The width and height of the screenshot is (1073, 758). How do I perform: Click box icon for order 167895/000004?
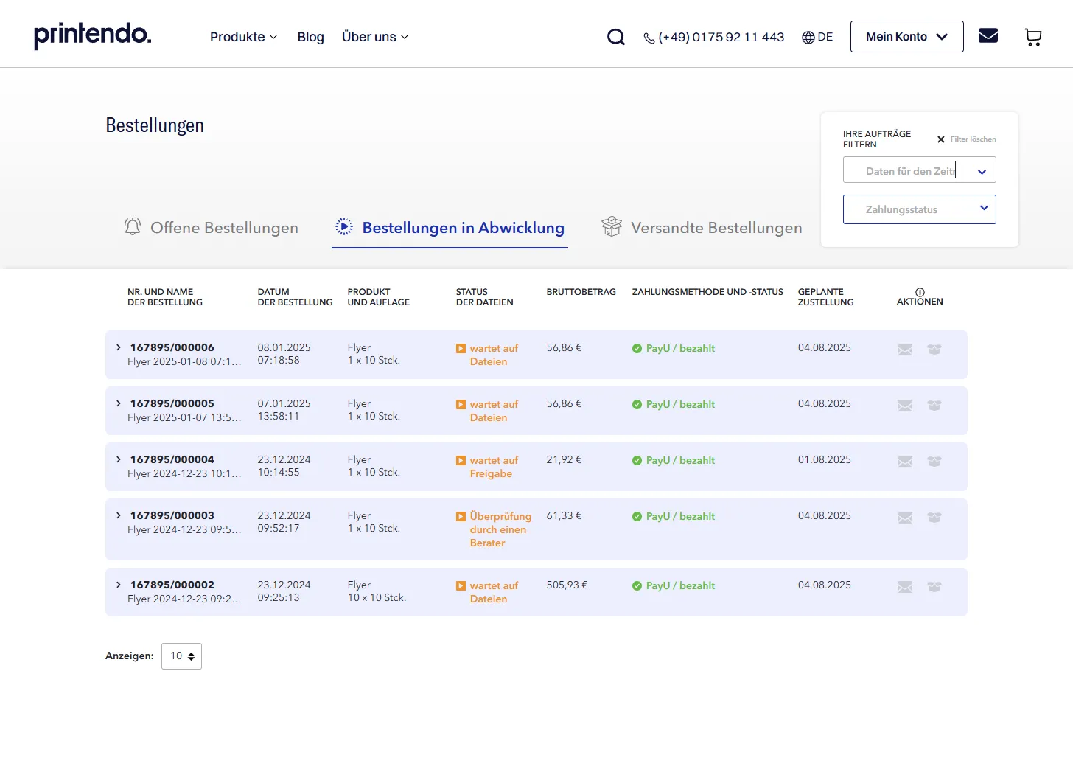pos(934,462)
